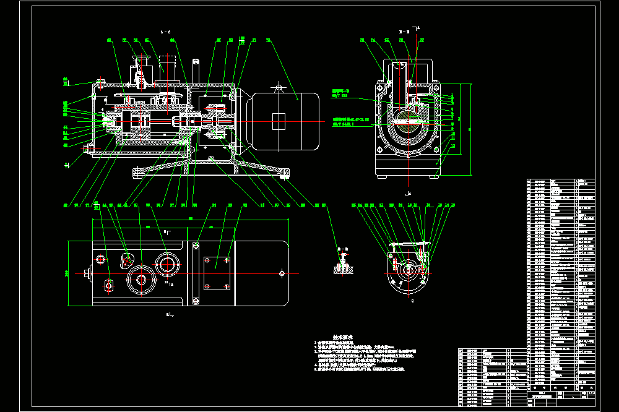Click the shaft coupling between pump and motor
The height and width of the screenshot is (412, 619).
coord(215,121)
